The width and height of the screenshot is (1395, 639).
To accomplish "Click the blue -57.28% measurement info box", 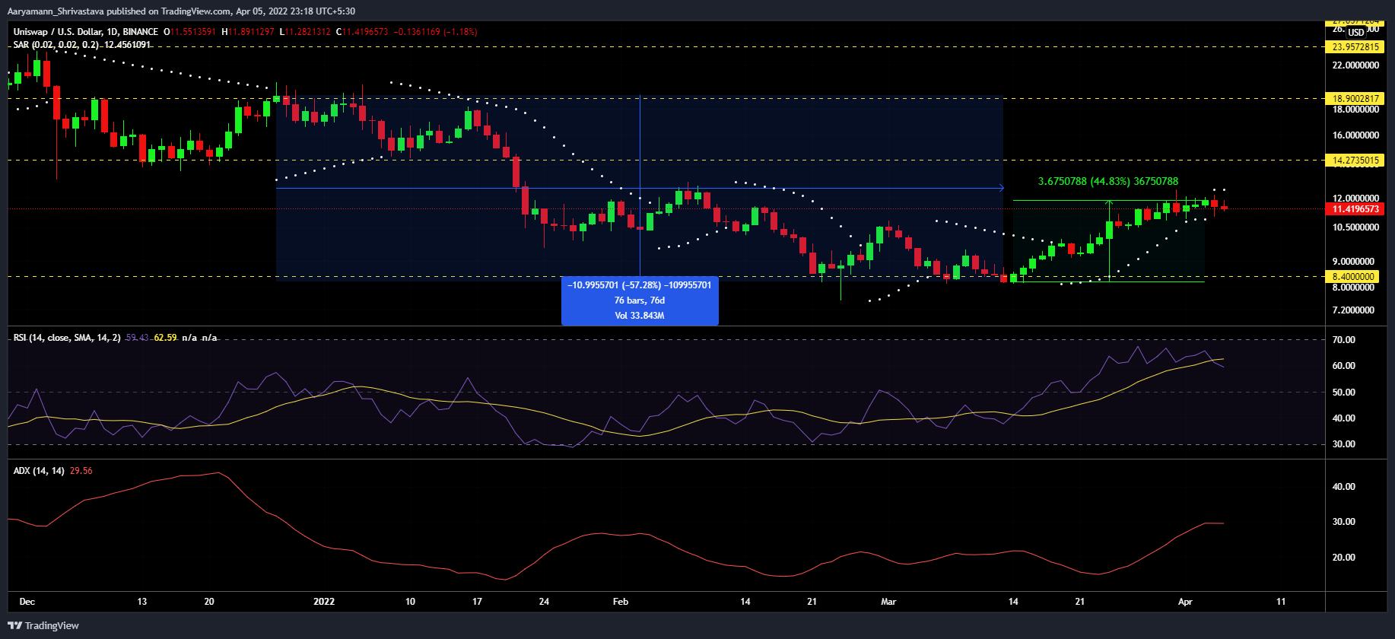I will [640, 300].
